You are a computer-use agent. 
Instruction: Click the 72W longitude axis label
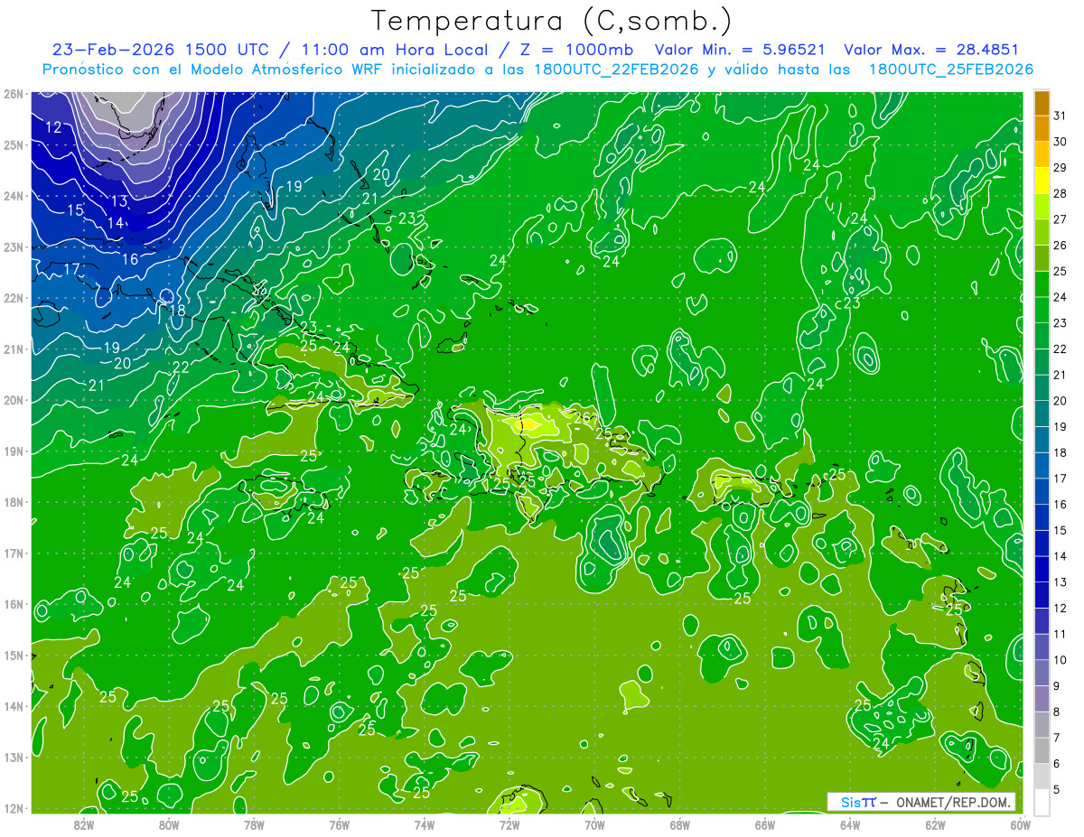509,824
